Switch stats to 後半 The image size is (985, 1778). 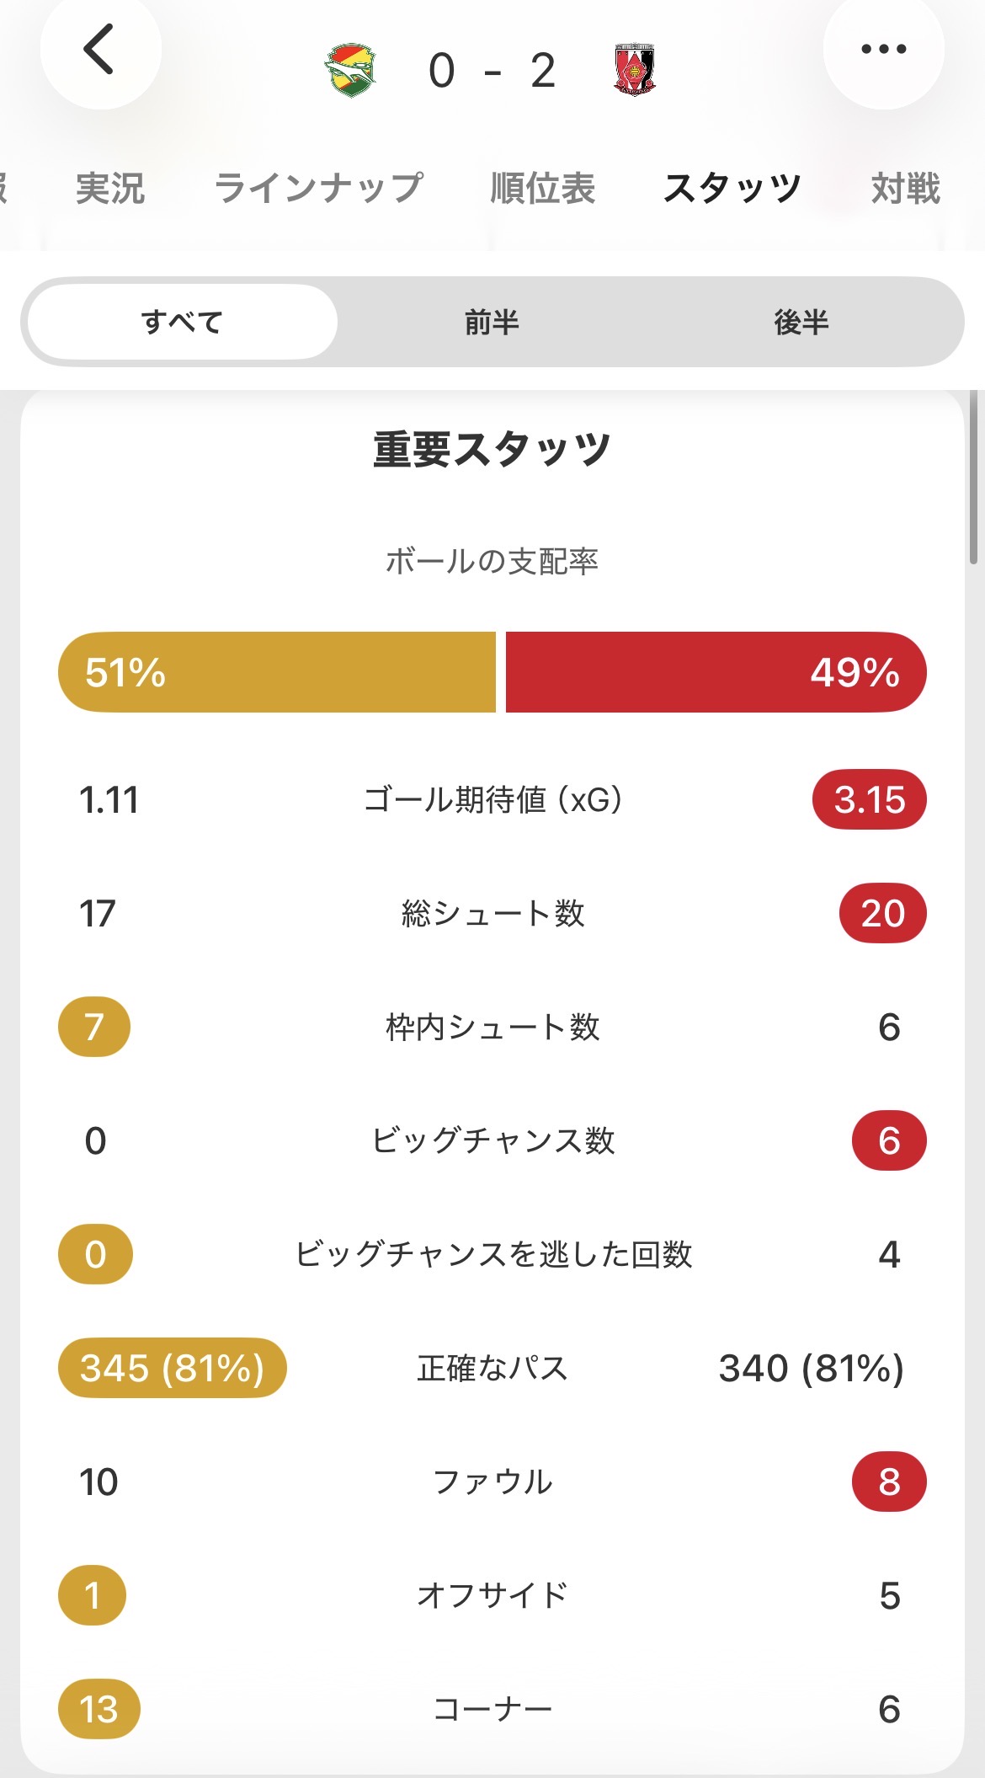[x=801, y=322]
